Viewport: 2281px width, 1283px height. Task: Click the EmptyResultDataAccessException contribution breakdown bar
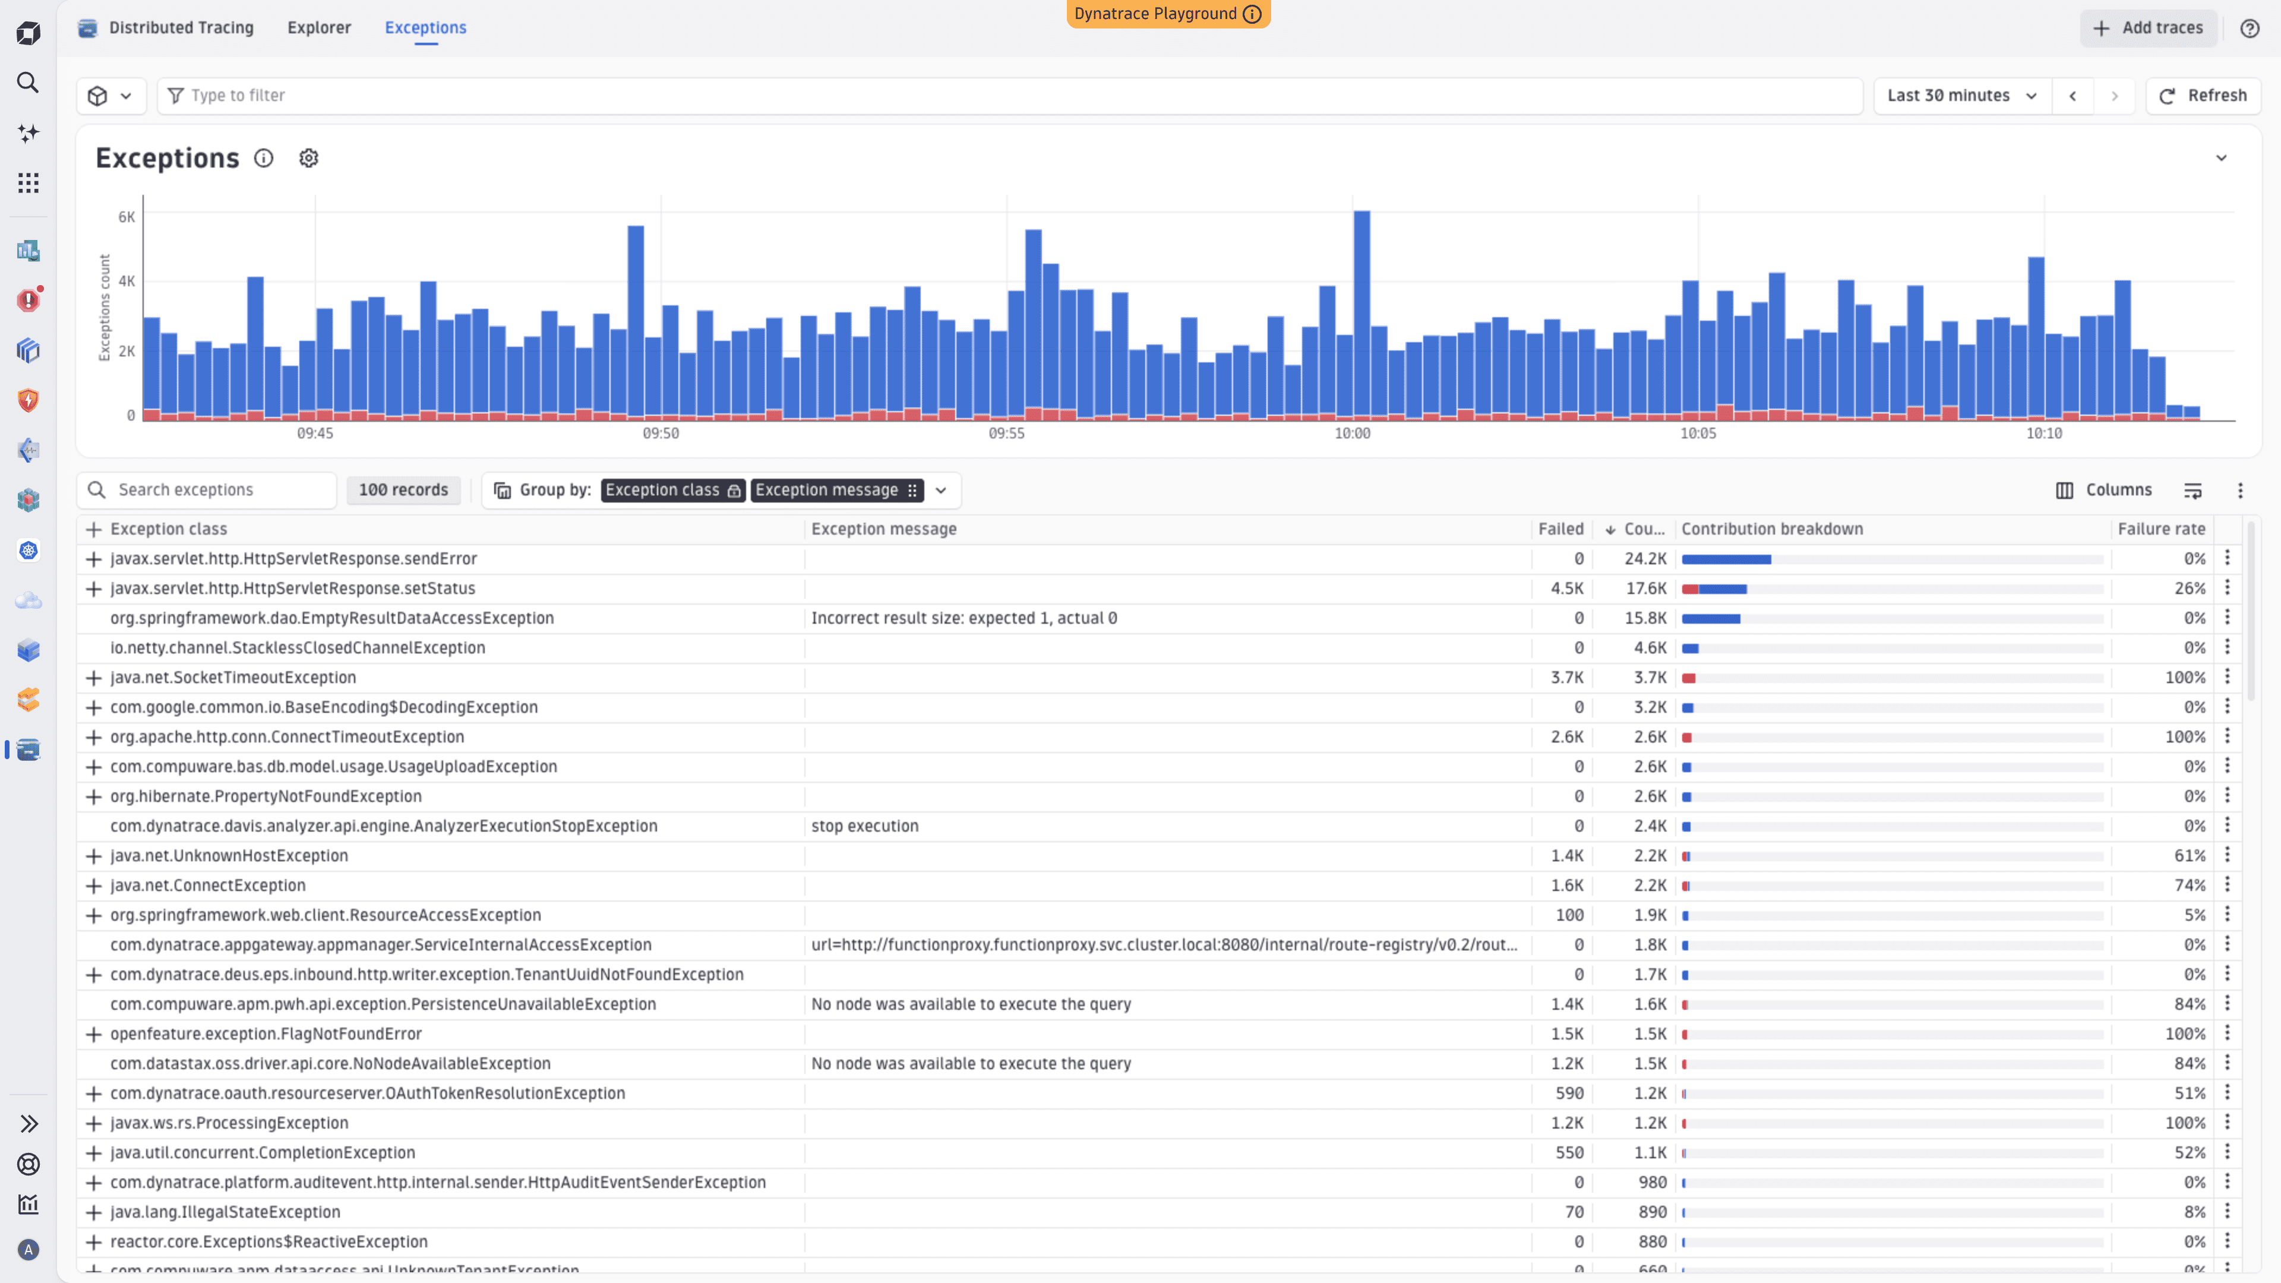[1893, 619]
